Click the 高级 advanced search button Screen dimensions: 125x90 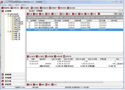[121, 14]
